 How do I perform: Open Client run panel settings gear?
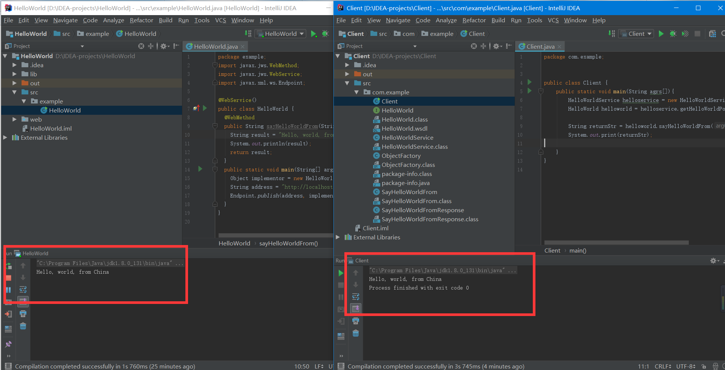point(715,261)
